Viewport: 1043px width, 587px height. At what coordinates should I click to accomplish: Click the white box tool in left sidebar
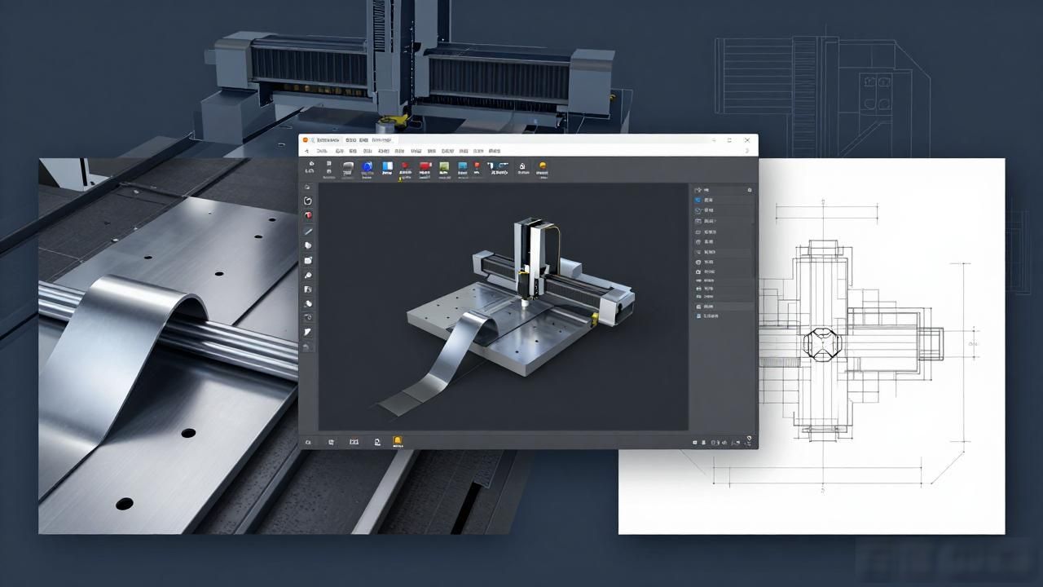(308, 260)
